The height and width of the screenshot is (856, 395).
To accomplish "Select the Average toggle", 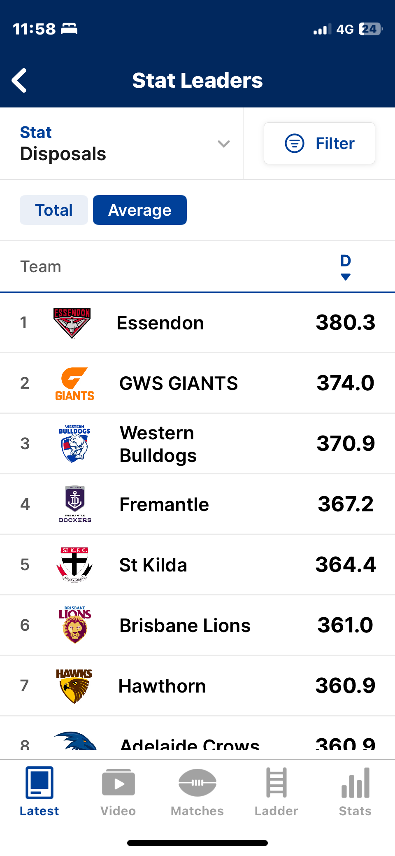I will (x=140, y=210).
